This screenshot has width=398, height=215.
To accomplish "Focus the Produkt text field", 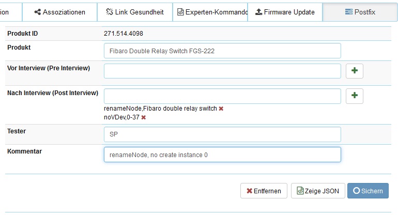I will [222, 51].
